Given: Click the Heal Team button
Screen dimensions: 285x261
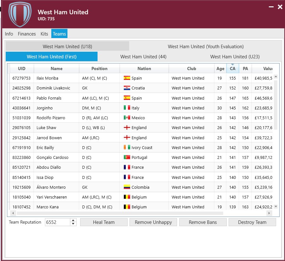Looking at the screenshot, I should [104, 222].
